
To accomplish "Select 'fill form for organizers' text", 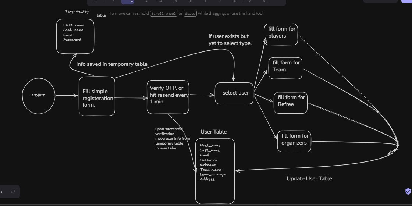I will (295, 139).
